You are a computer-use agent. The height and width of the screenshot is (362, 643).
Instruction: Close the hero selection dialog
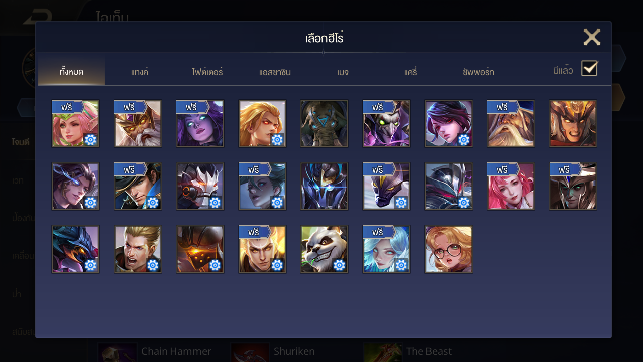(x=592, y=37)
